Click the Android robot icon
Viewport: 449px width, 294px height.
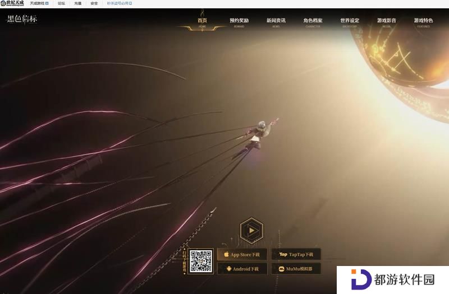228,269
